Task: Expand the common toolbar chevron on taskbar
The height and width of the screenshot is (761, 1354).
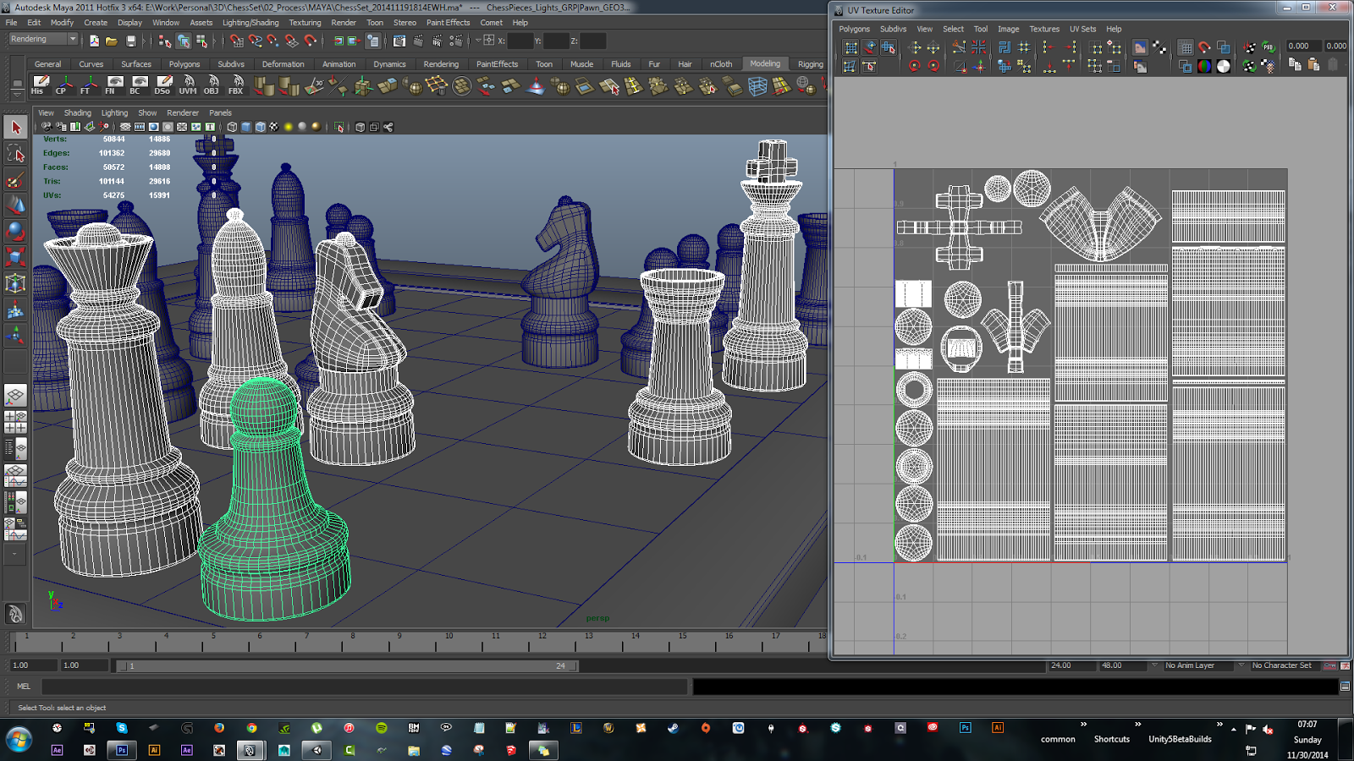Action: coord(1083,725)
